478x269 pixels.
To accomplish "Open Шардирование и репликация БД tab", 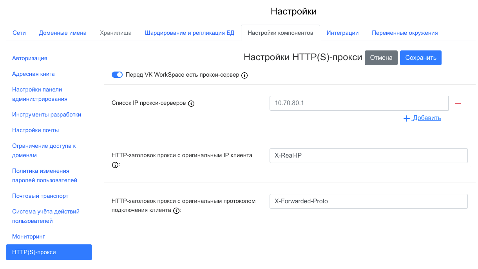I will coord(190,33).
